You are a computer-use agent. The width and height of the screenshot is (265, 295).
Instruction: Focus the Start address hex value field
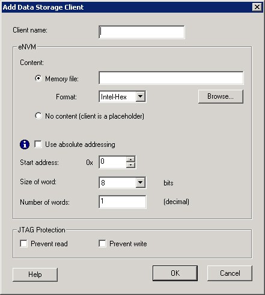point(113,162)
